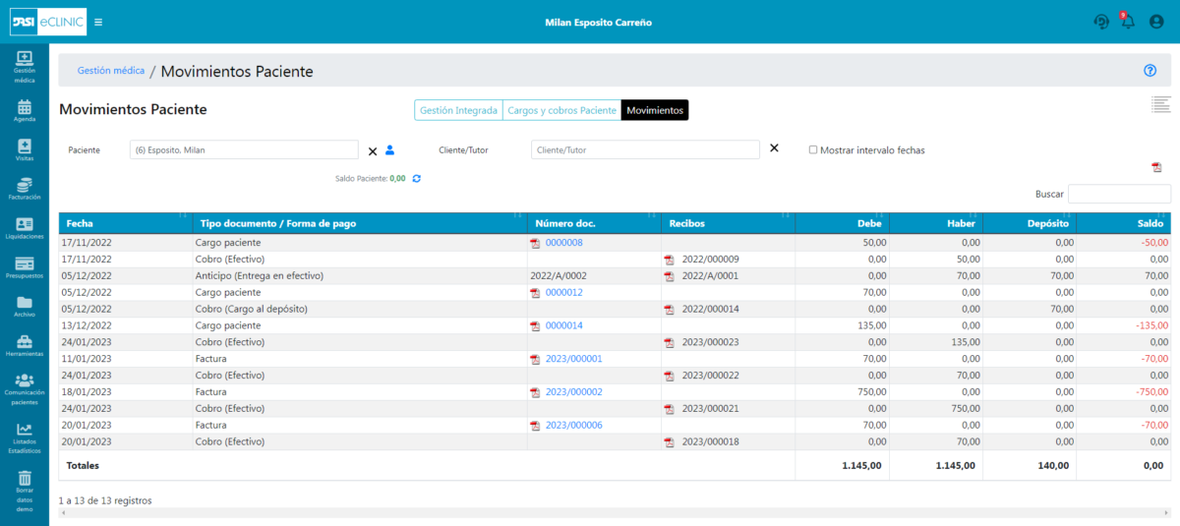Clear the Paciente field with the X
This screenshot has width=1180, height=526.
pyautogui.click(x=373, y=150)
